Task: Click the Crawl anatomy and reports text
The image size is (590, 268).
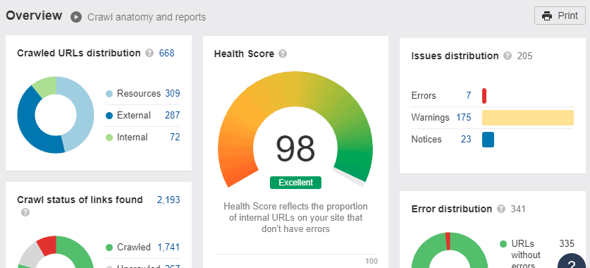Action: 147,18
